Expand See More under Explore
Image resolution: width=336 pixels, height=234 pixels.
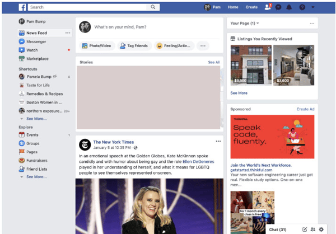pyautogui.click(x=36, y=176)
